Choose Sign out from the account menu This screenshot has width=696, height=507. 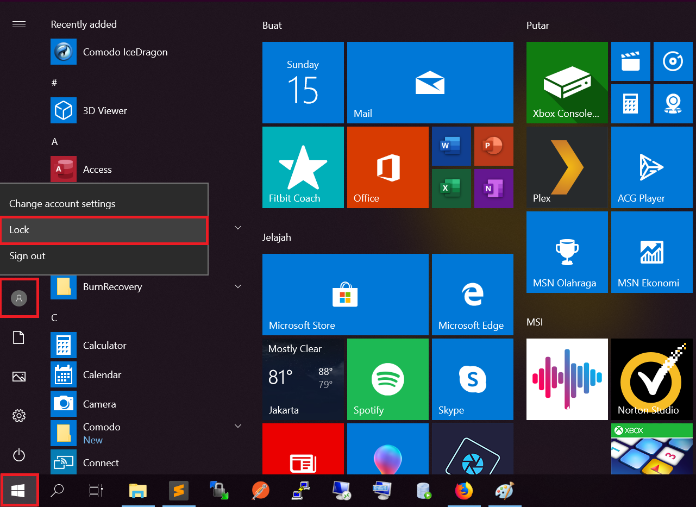coord(104,256)
